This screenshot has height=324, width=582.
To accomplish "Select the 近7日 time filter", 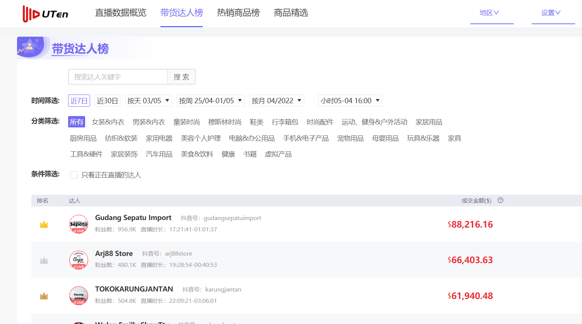I will click(79, 101).
